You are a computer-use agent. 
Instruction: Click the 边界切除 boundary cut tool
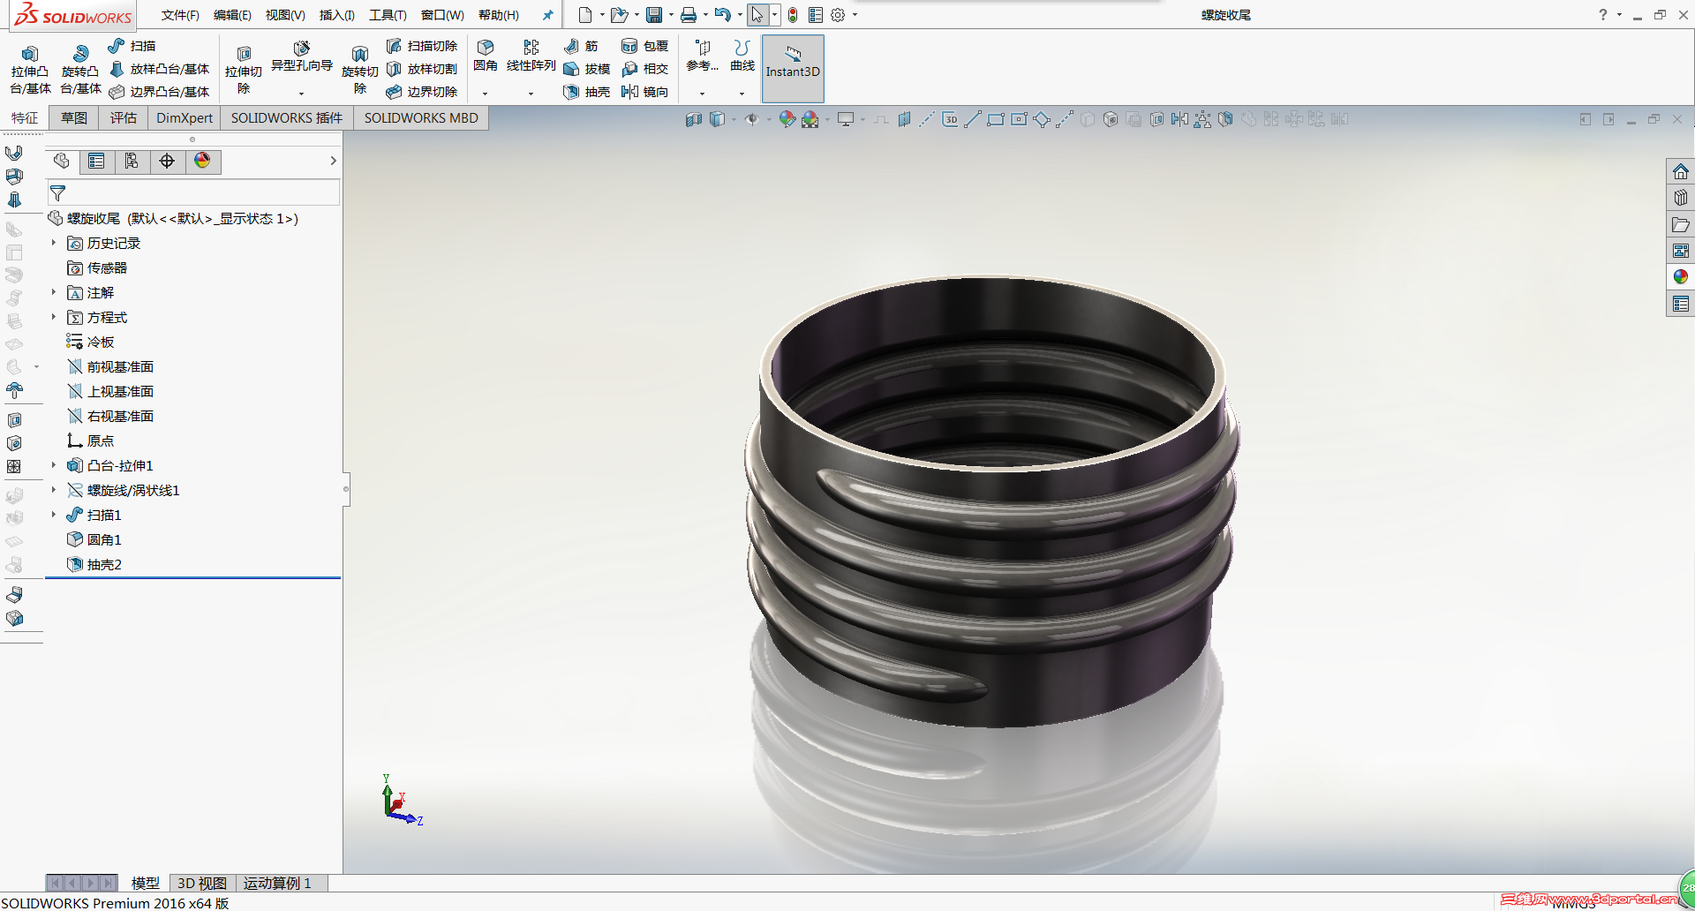click(x=422, y=92)
